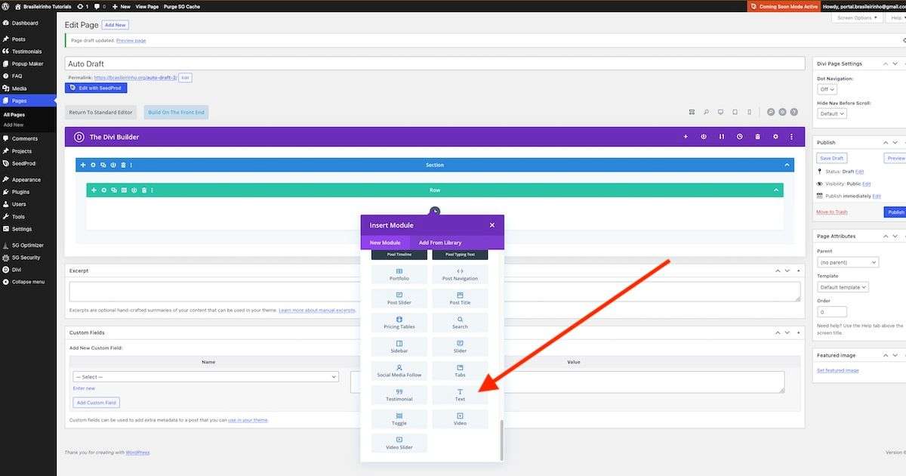This screenshot has height=476, width=906.
Task: Add the Text module
Action: 460,394
